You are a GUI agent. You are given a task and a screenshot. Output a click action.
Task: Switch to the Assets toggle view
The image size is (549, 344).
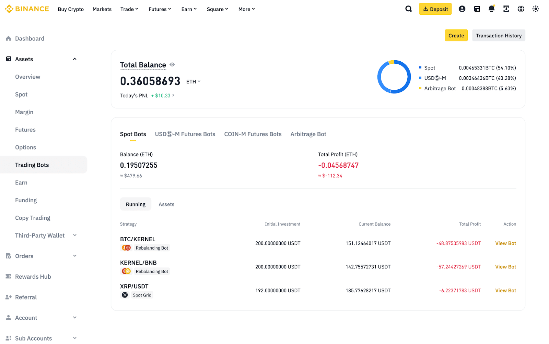(166, 204)
